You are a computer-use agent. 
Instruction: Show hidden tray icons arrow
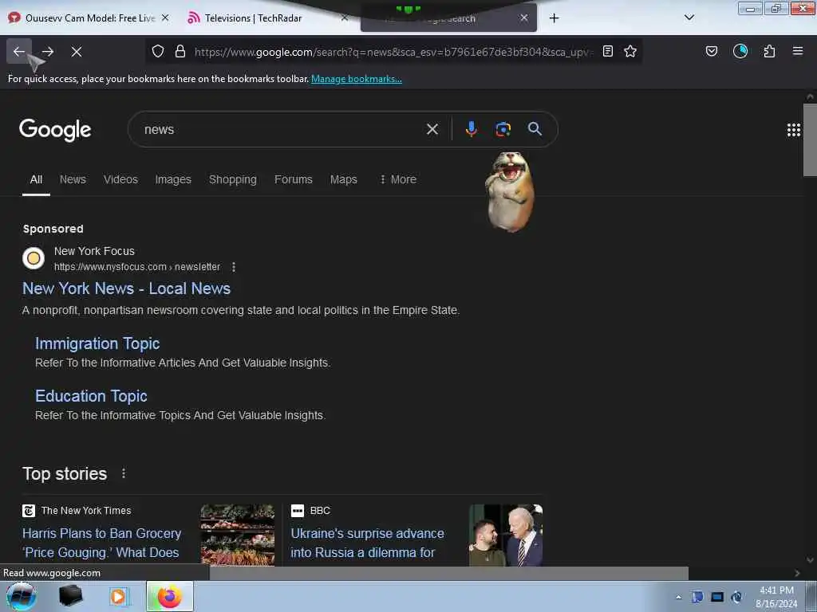coord(678,598)
